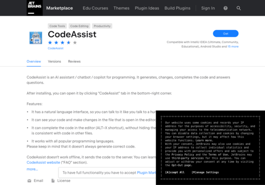This screenshot has width=265, height=185.
Task: Click the first rating star
Action: click(x=50, y=42)
